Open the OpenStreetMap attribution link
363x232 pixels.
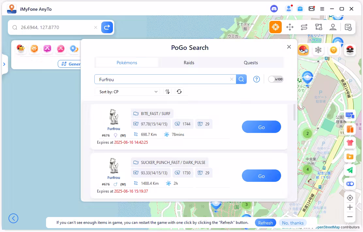[x=327, y=227]
